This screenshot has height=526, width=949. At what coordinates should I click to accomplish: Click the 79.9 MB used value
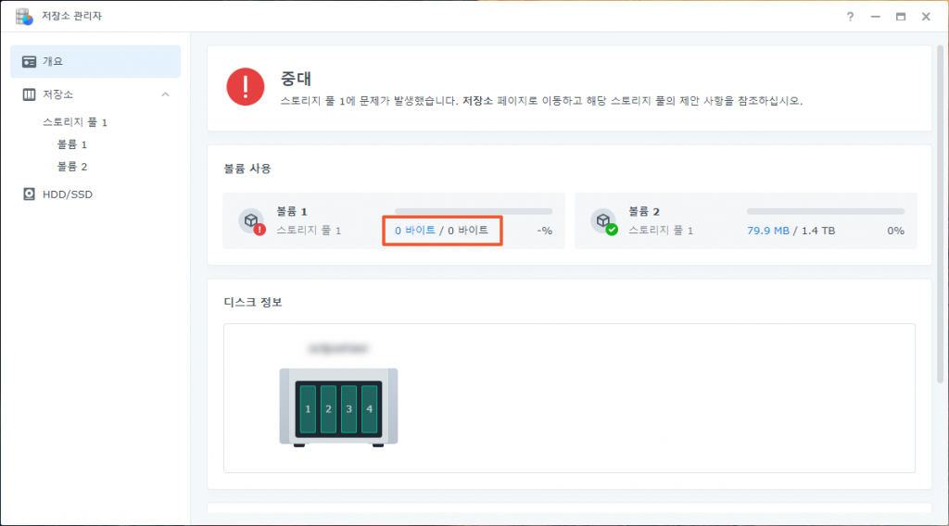[768, 231]
